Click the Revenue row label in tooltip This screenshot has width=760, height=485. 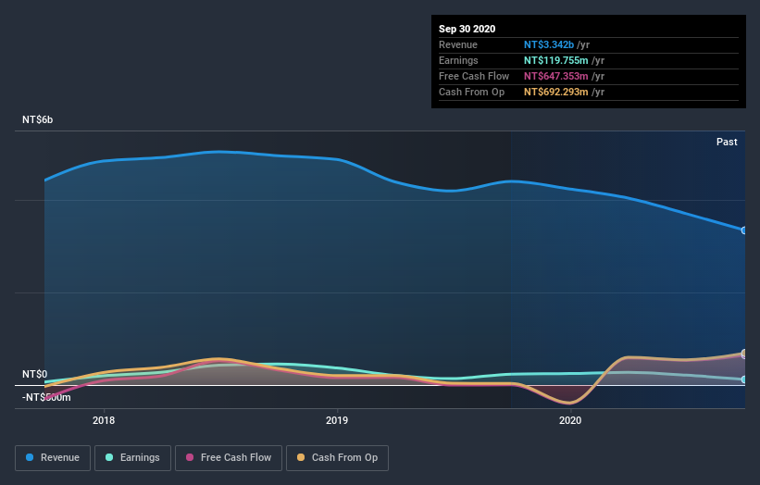tap(458, 44)
